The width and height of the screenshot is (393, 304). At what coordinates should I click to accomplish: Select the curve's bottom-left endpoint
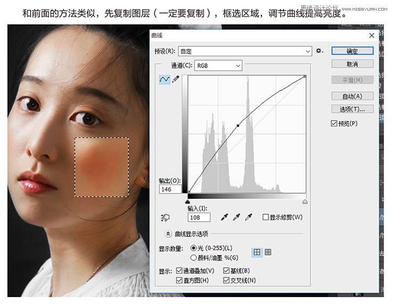tap(189, 192)
